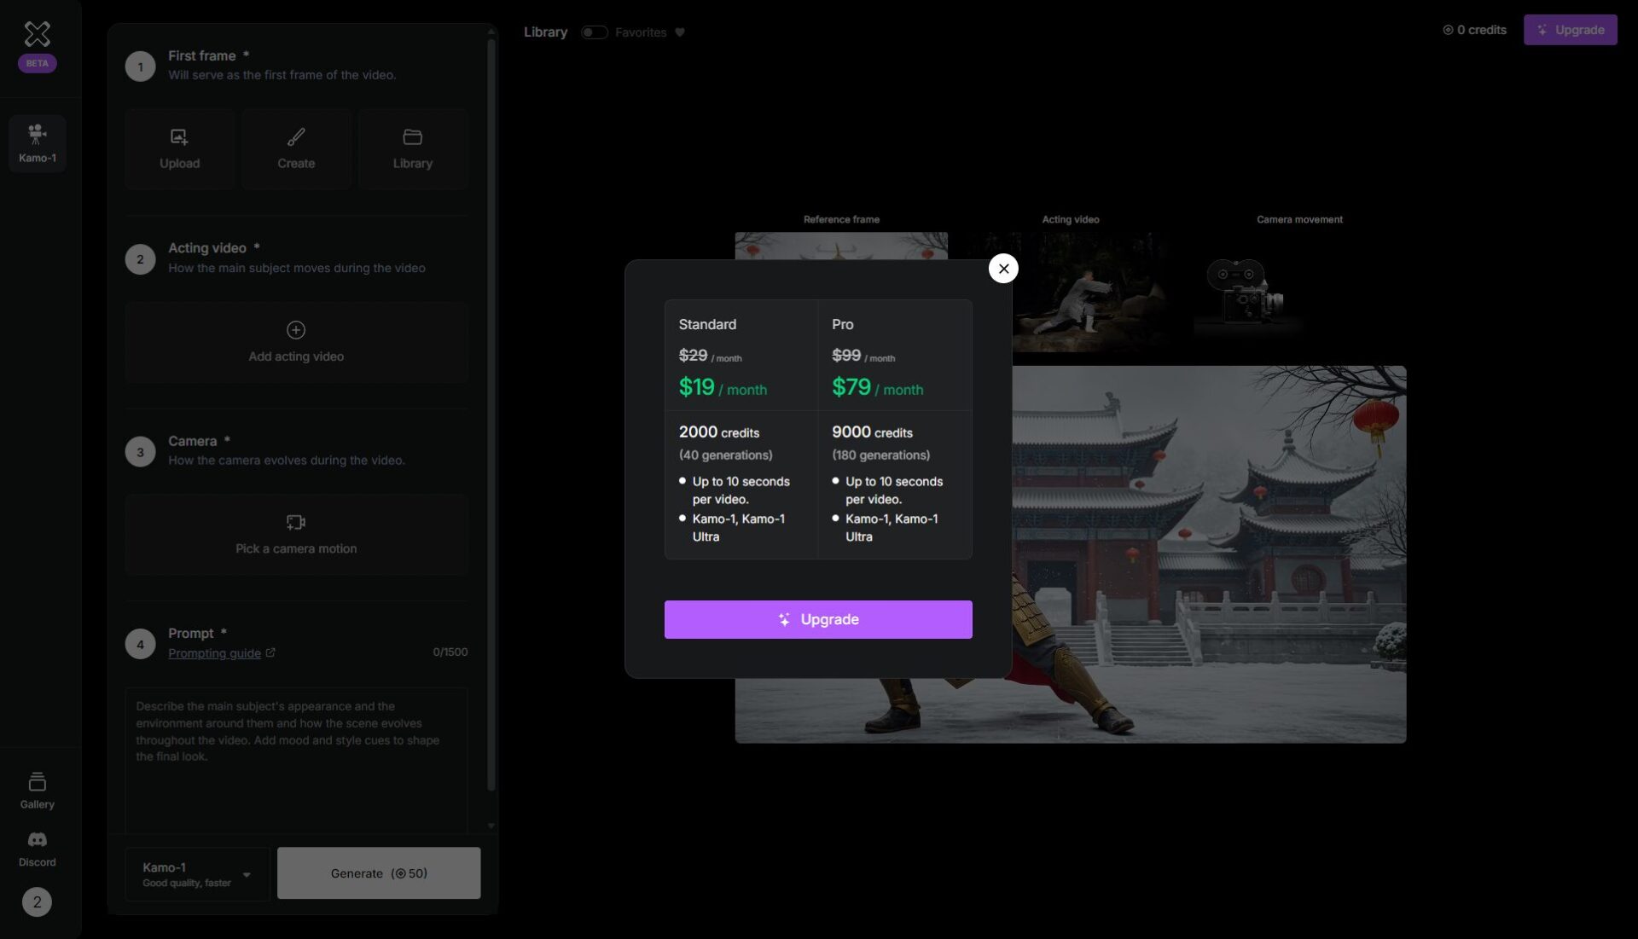Click the Upload first frame icon

[x=179, y=137]
